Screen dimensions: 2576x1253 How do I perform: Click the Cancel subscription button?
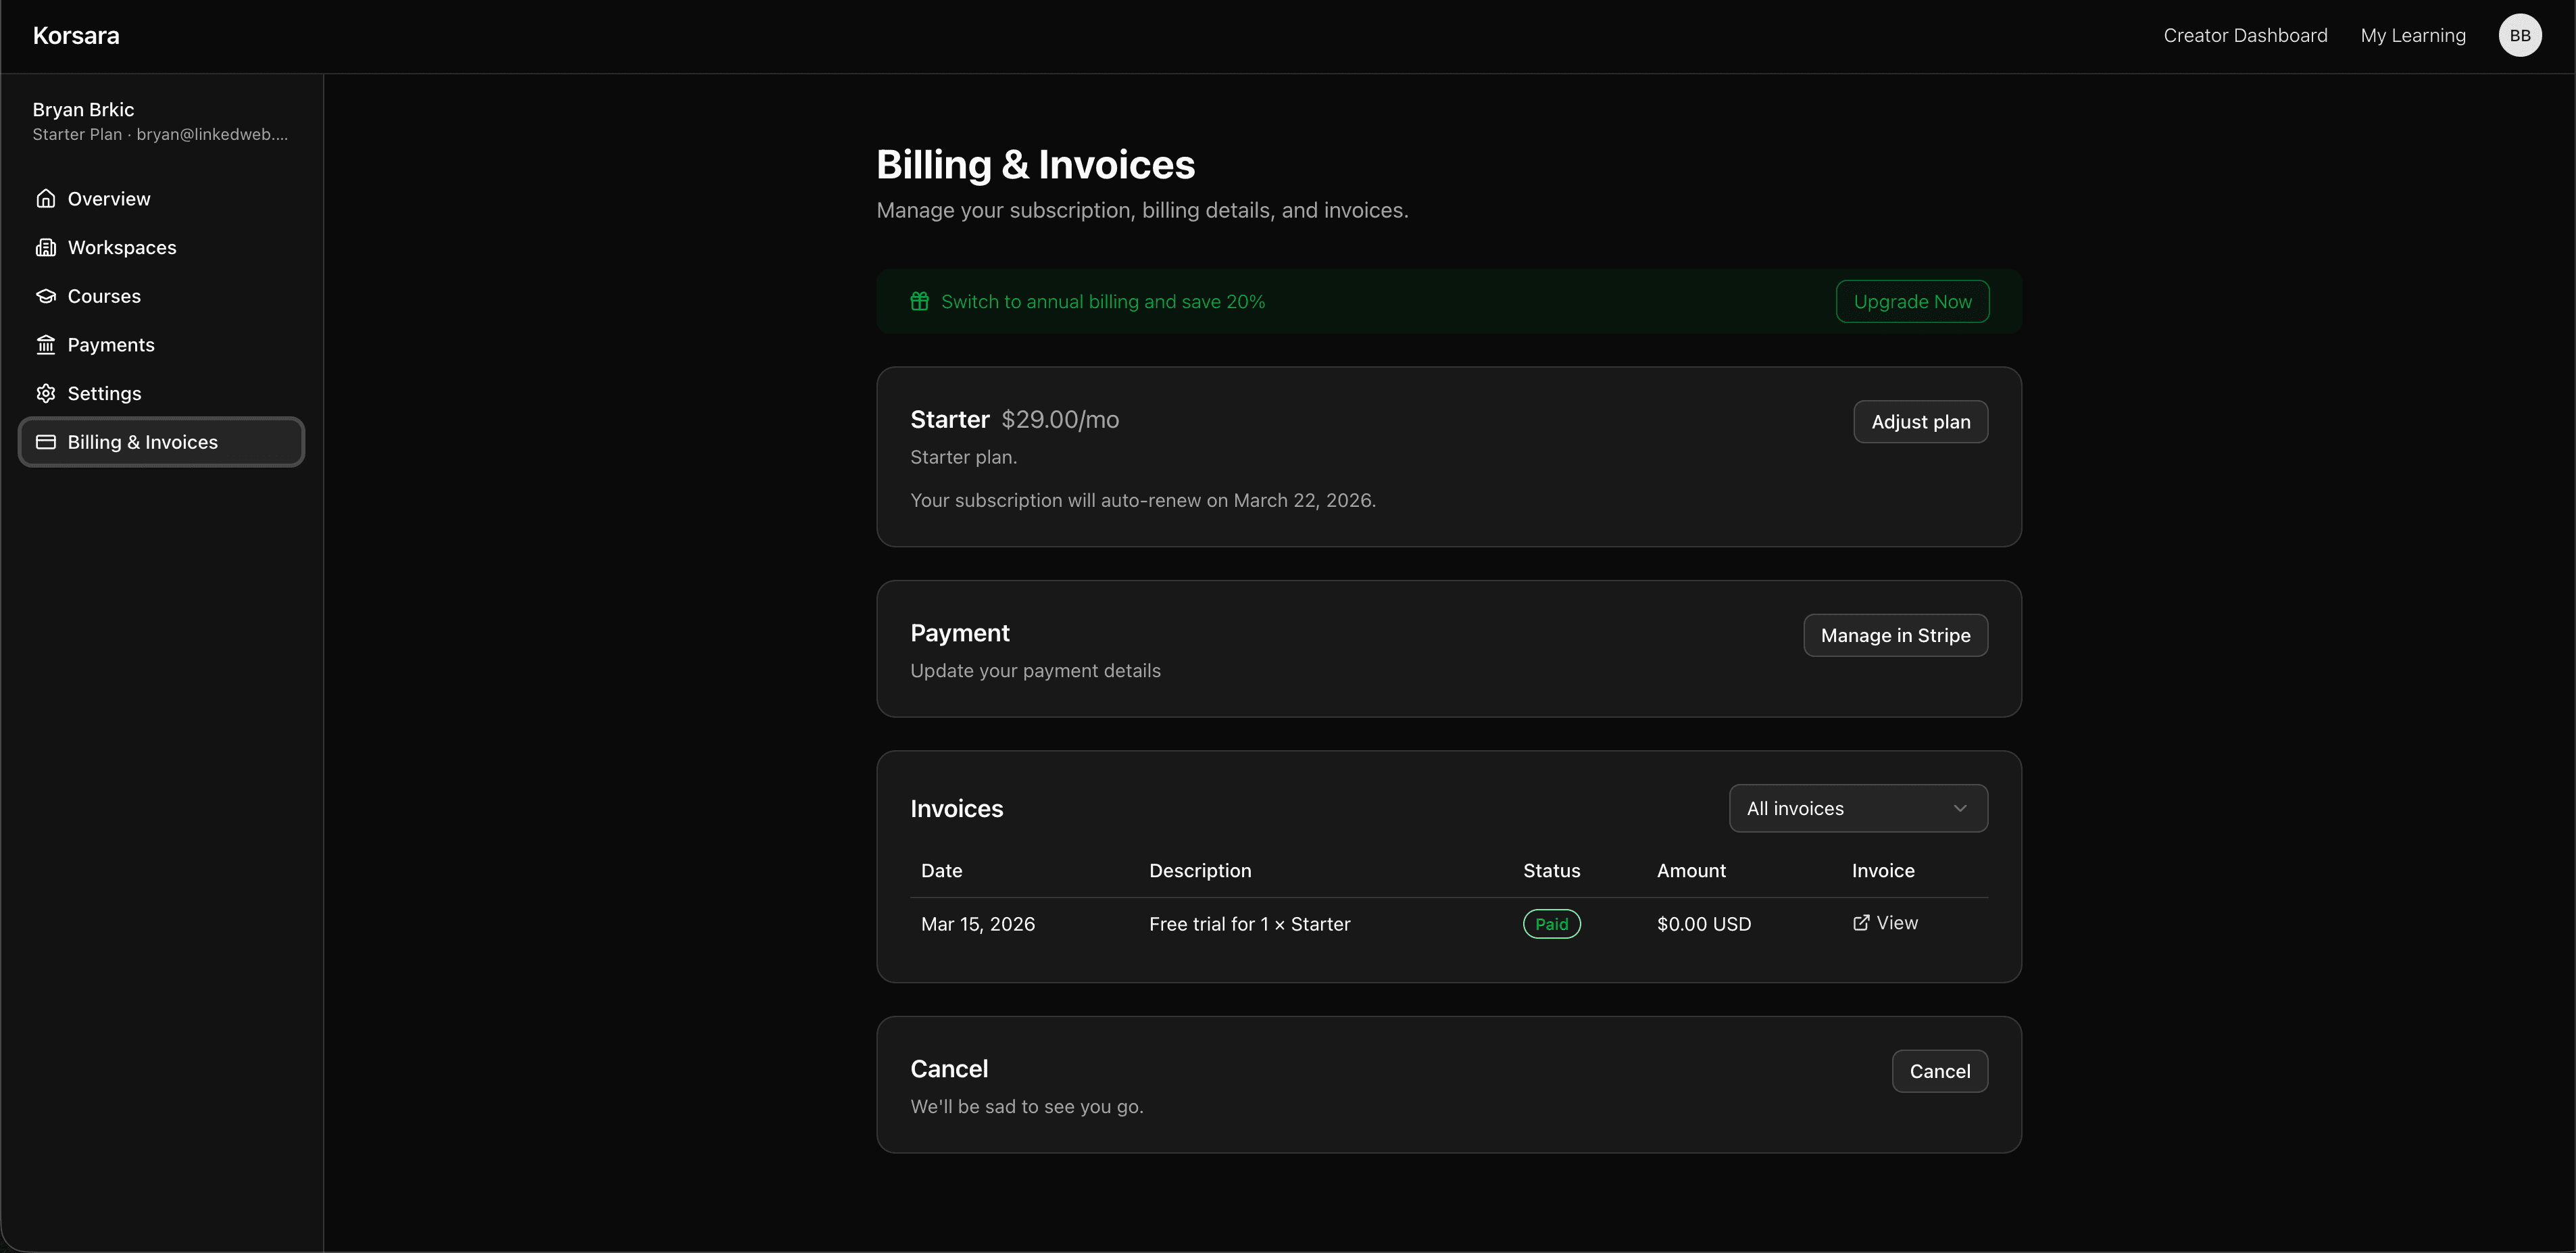(1940, 1070)
